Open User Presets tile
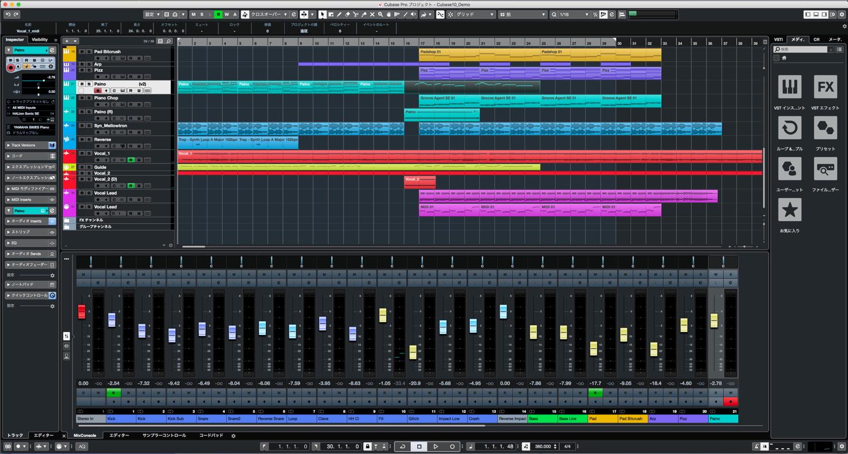848x454 pixels. click(x=790, y=169)
